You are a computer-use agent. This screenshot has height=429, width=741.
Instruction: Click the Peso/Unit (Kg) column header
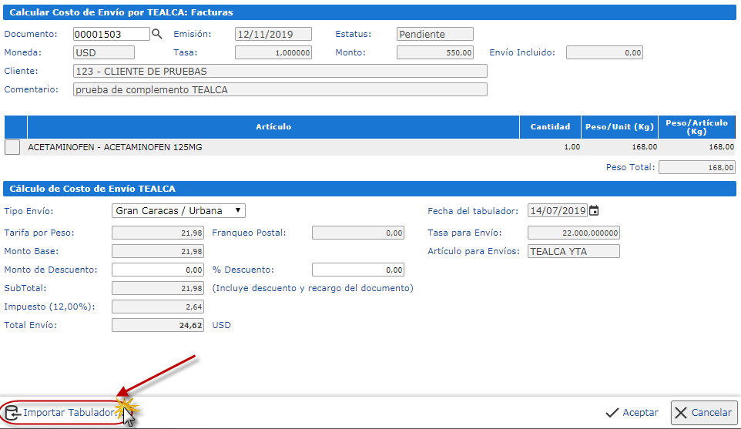619,127
